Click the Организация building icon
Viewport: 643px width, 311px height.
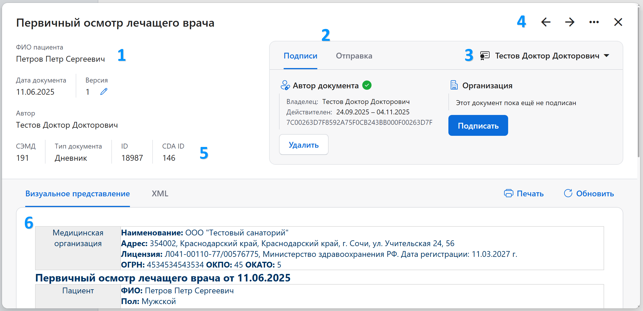coord(454,85)
